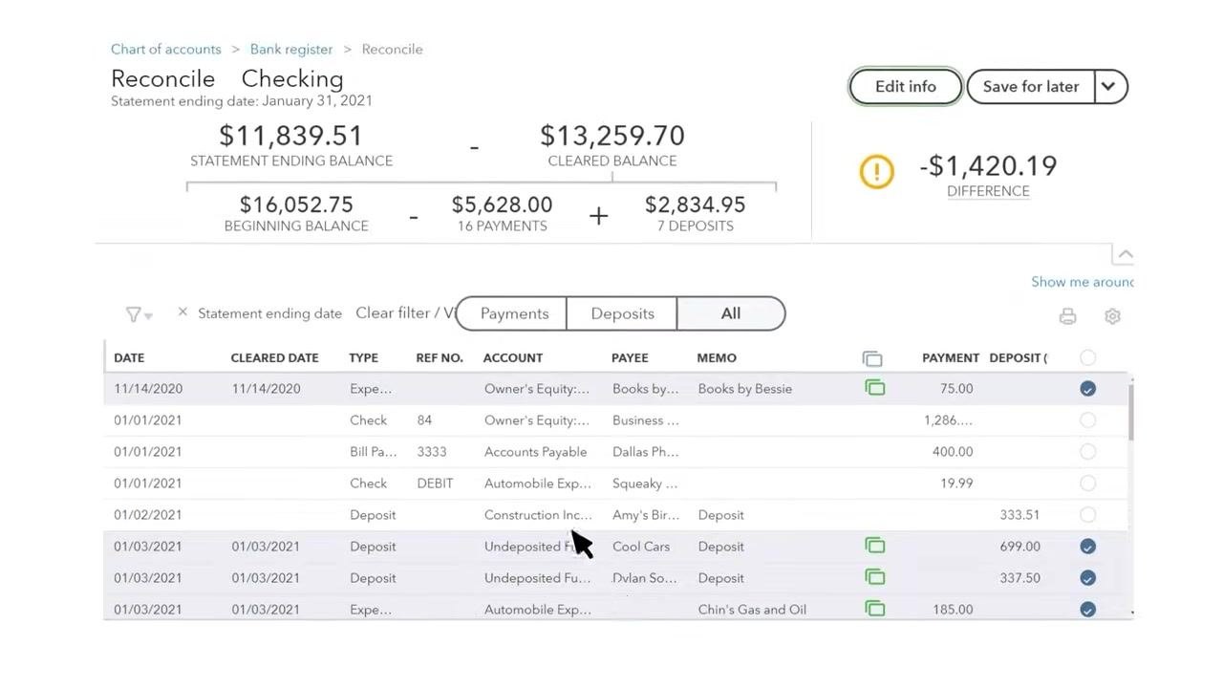Image resolution: width=1223 pixels, height=688 pixels.
Task: Click the yellow warning difference icon
Action: tap(876, 172)
